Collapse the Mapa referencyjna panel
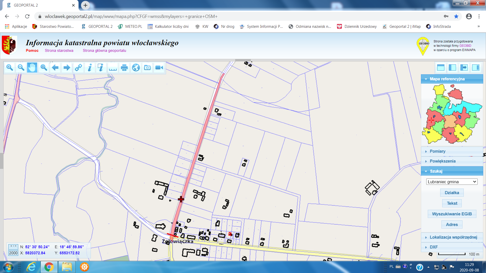 (x=447, y=79)
